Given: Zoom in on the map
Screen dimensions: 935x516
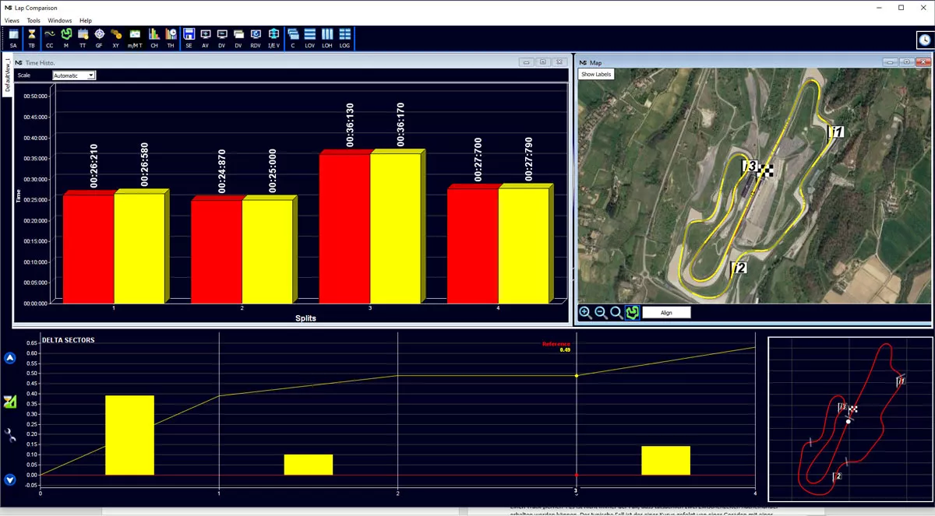Looking at the screenshot, I should (x=586, y=313).
